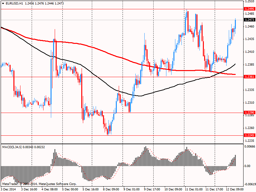Click the 3 Dec 16:00 time axis label

click(29, 189)
